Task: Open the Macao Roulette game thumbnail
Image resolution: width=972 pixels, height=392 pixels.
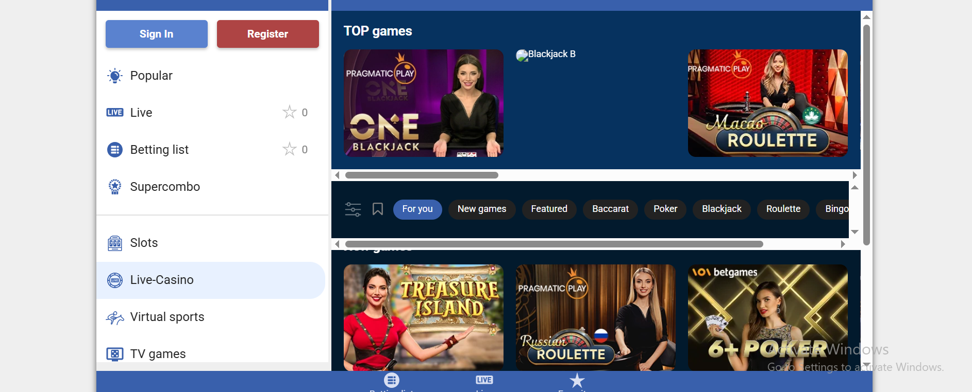Action: point(768,103)
